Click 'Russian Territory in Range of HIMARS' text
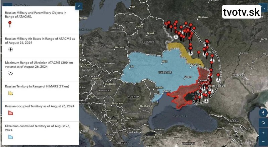The height and width of the screenshot is (147, 268). point(37,87)
